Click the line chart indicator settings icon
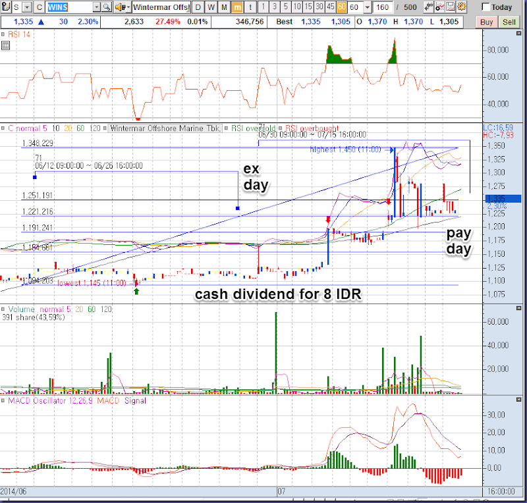 [439, 7]
